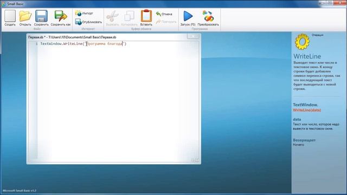Click the yellow gear Операция icon

point(302,41)
